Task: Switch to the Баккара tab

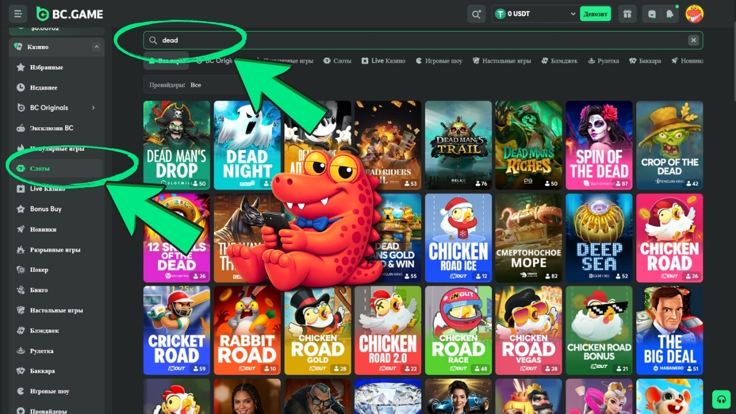Action: [x=645, y=61]
